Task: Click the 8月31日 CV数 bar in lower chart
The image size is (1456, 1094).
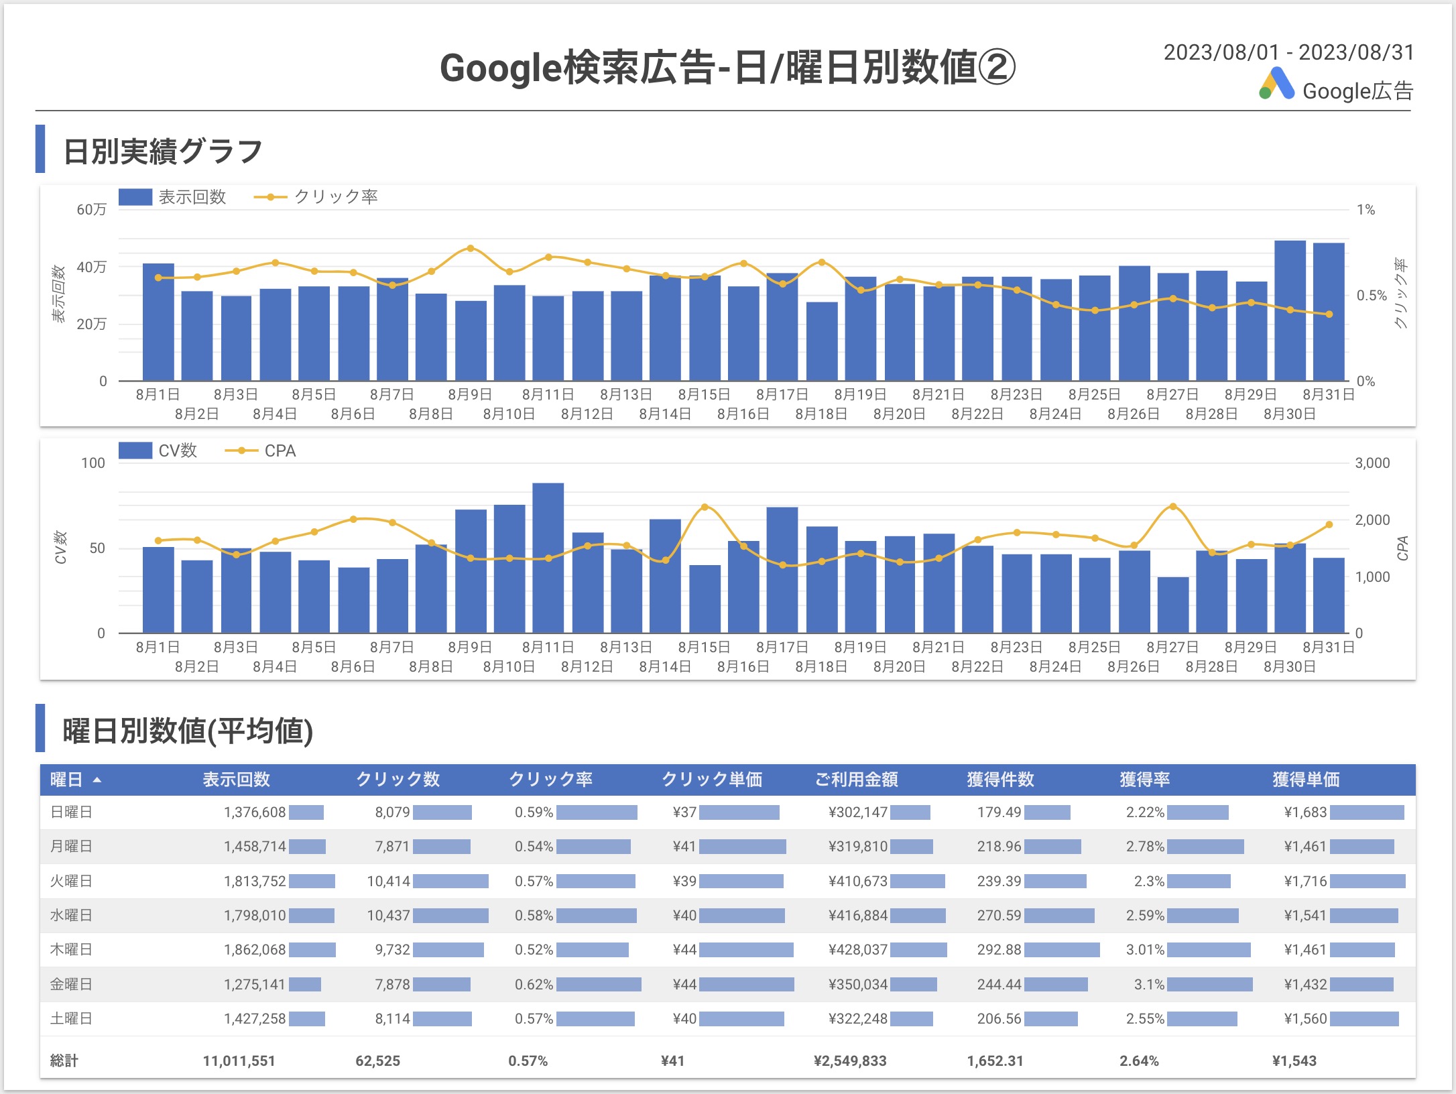Action: (1329, 595)
